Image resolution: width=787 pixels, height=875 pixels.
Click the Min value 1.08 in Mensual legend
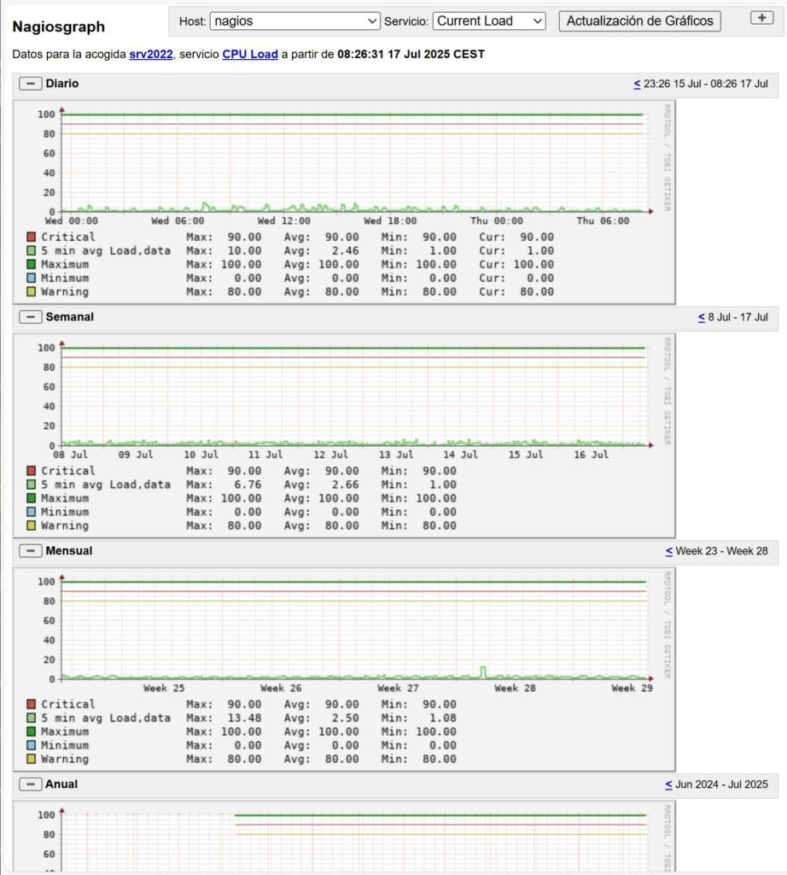[x=443, y=718]
